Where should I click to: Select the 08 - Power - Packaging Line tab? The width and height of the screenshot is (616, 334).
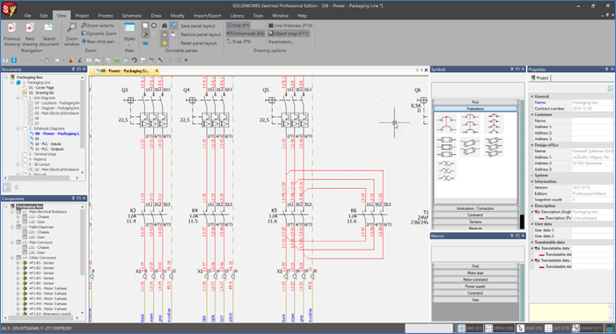tap(124, 71)
